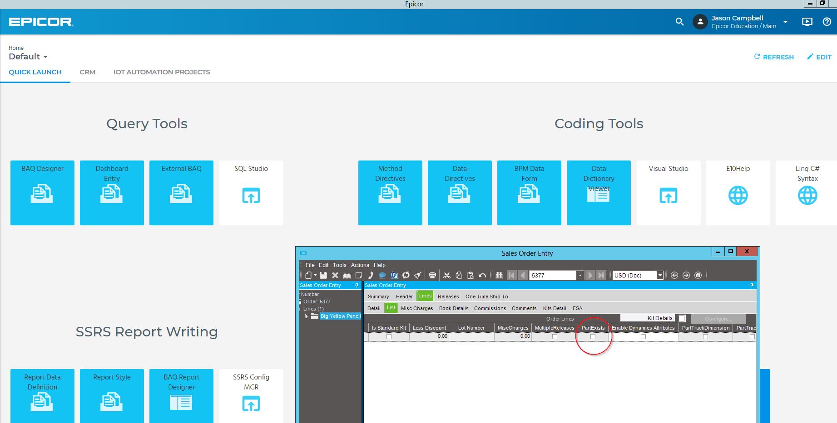
Task: Switch to the CRM tab
Action: (x=87, y=72)
